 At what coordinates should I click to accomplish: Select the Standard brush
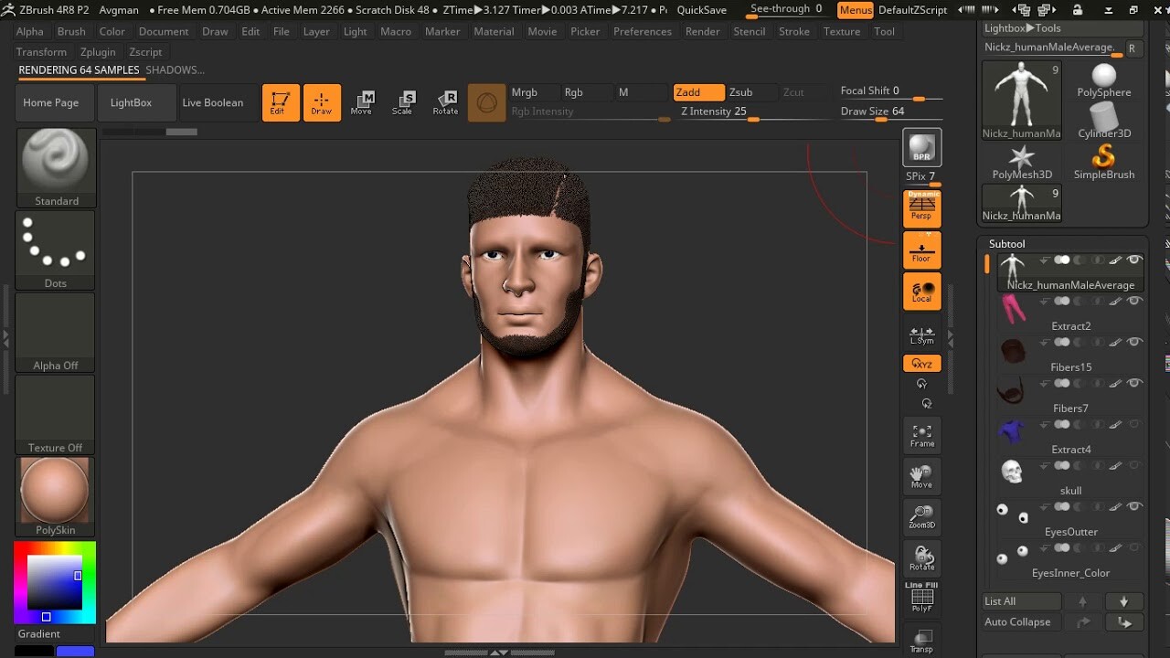click(55, 164)
